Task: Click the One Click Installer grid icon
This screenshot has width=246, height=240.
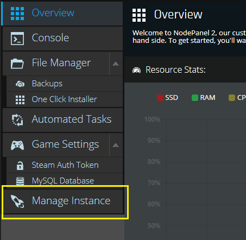Action: click(x=20, y=100)
